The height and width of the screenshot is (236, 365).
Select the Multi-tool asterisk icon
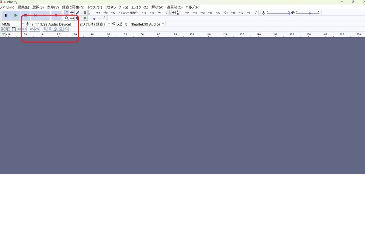click(78, 18)
